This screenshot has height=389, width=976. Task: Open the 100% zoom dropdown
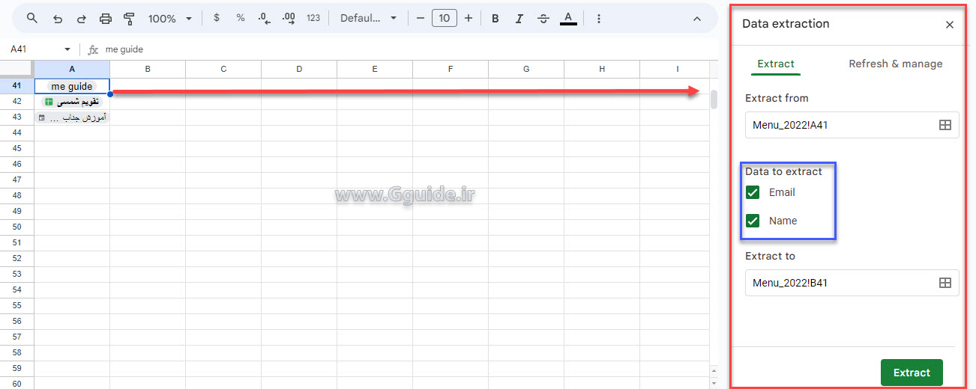click(x=170, y=19)
